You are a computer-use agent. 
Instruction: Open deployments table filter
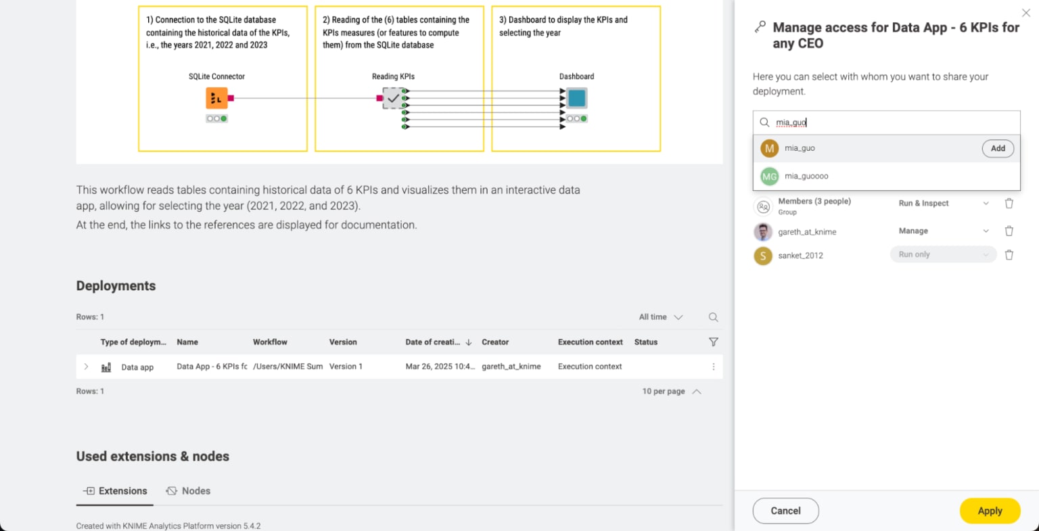click(x=713, y=342)
